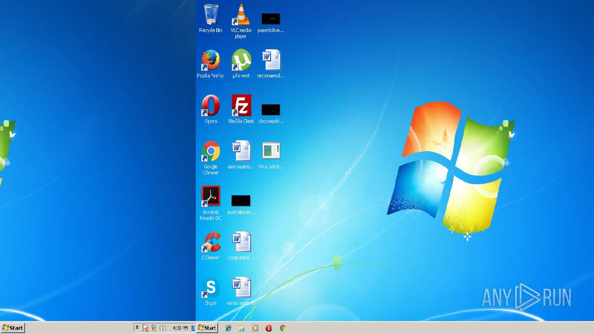Viewport: 594px width, 334px height.
Task: Launch the Mozilla Firefox shortcut
Action: (211, 64)
